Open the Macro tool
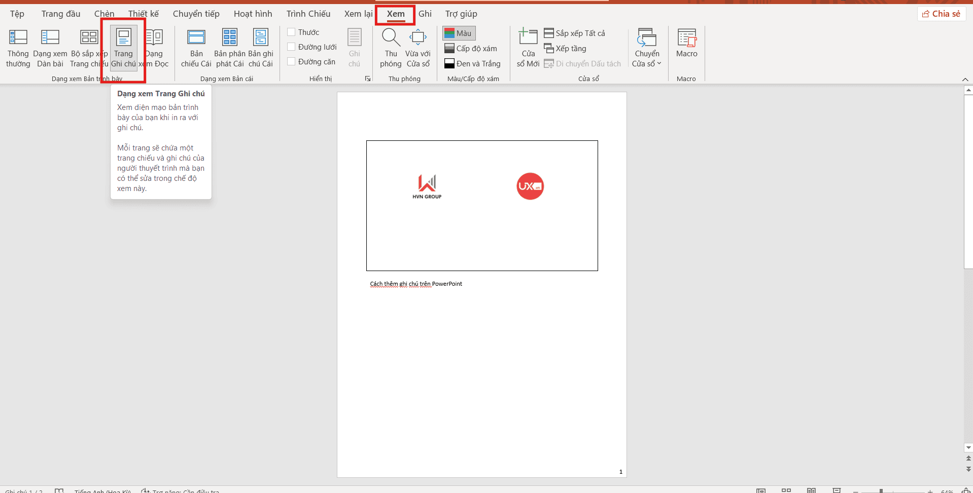 pyautogui.click(x=687, y=43)
